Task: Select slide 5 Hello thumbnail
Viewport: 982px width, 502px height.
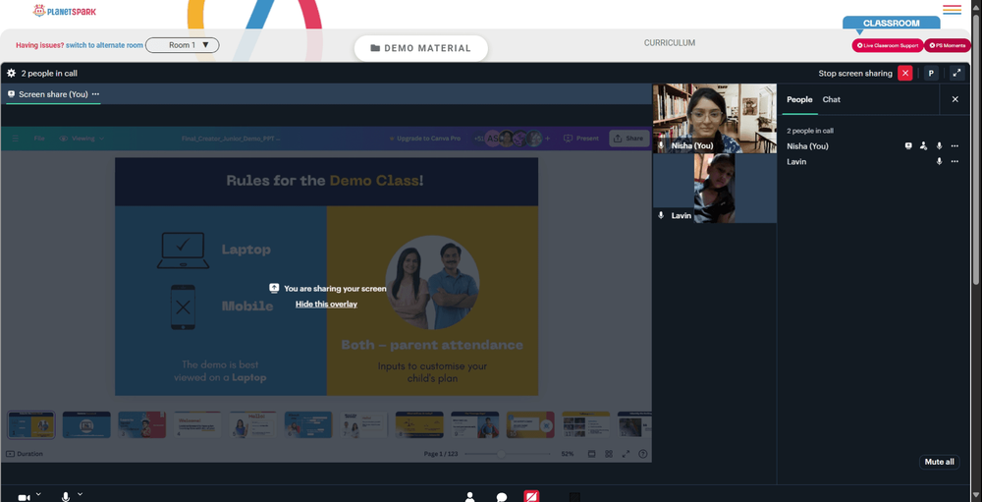Action: click(253, 425)
